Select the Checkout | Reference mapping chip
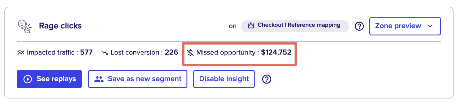The width and height of the screenshot is (458, 108). pyautogui.click(x=295, y=26)
